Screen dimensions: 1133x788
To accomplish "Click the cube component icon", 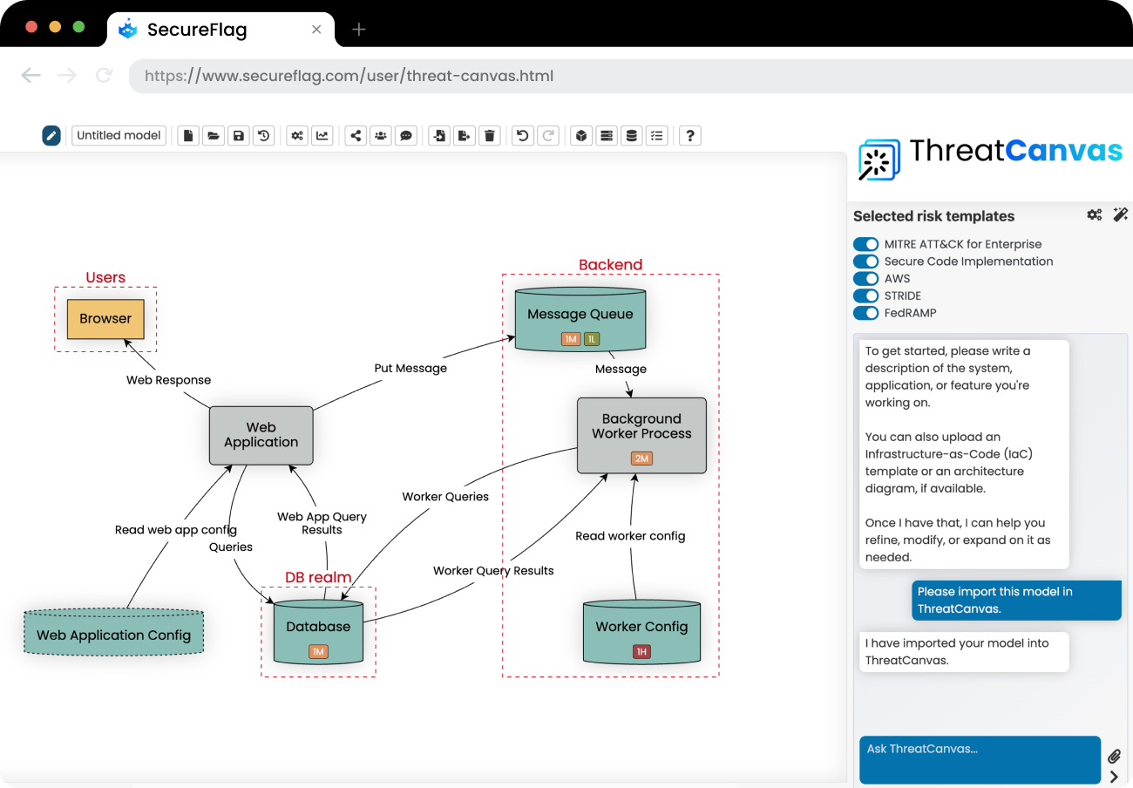I will (581, 135).
